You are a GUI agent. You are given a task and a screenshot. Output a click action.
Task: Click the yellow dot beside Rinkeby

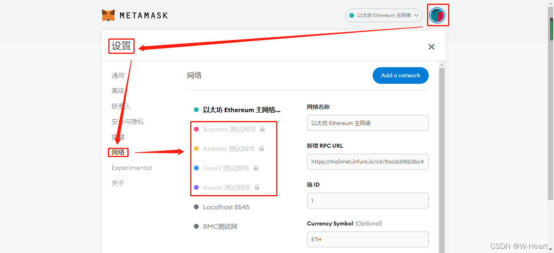click(x=196, y=149)
